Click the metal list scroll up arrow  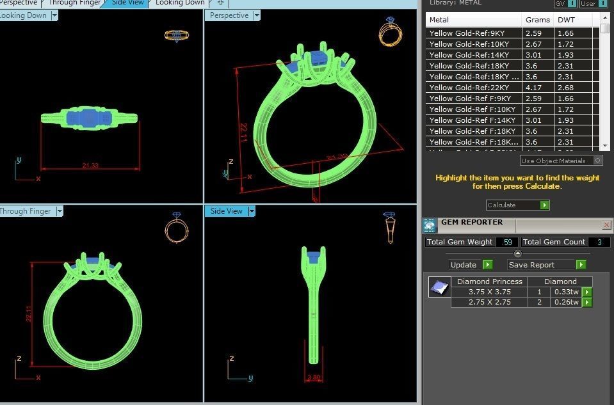click(x=604, y=18)
